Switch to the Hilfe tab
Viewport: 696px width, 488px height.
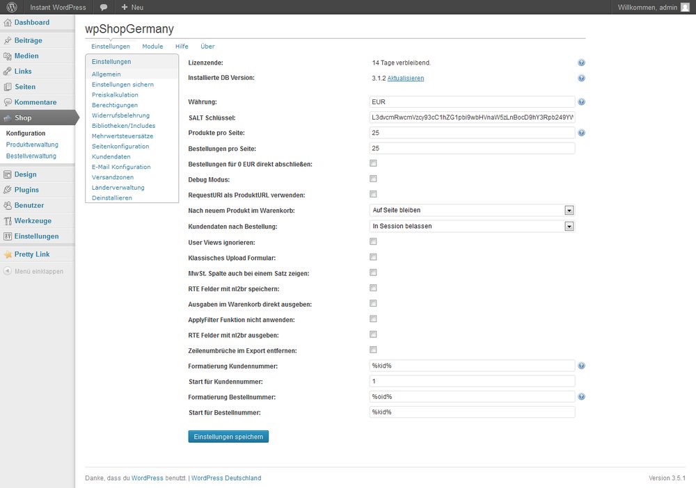click(182, 46)
